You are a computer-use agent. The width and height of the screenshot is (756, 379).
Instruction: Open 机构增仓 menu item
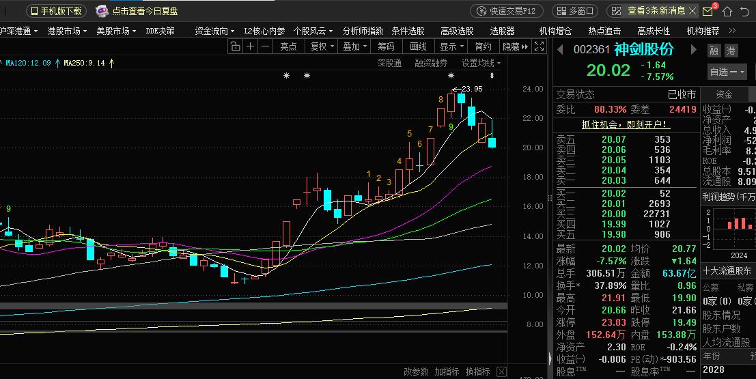pos(555,31)
